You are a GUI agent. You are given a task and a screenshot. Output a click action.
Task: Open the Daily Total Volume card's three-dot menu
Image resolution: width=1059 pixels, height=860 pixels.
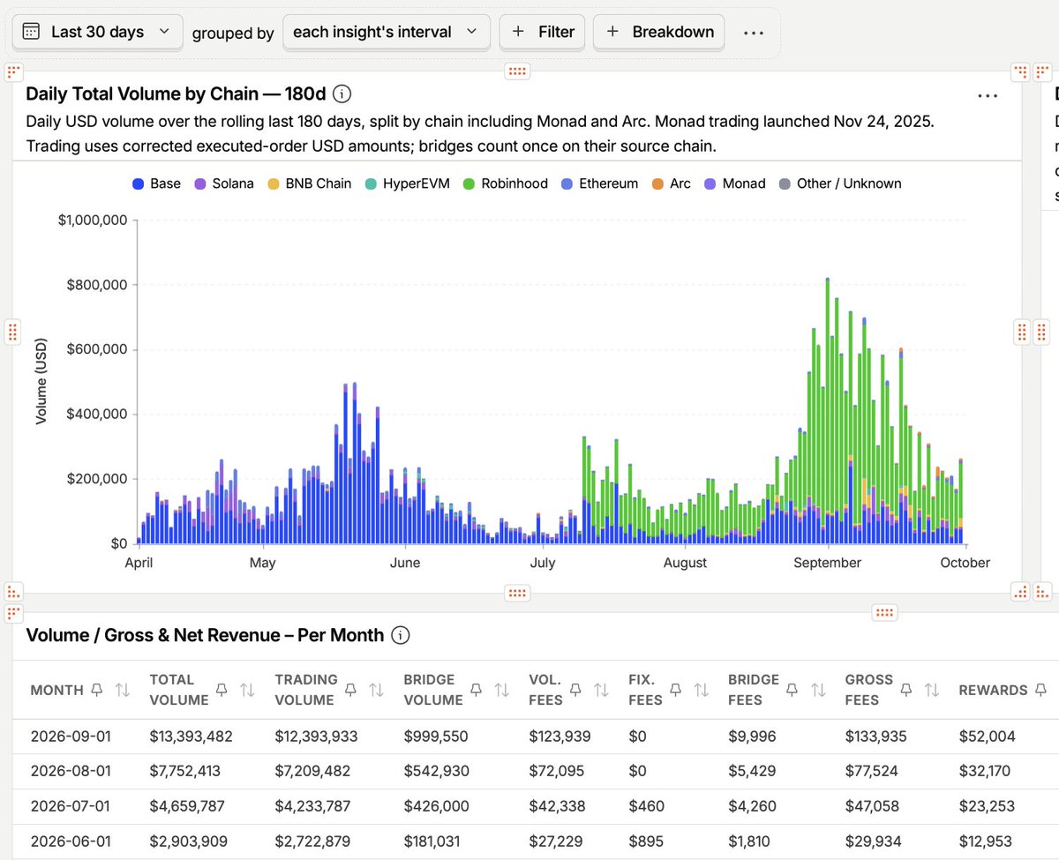click(x=988, y=95)
